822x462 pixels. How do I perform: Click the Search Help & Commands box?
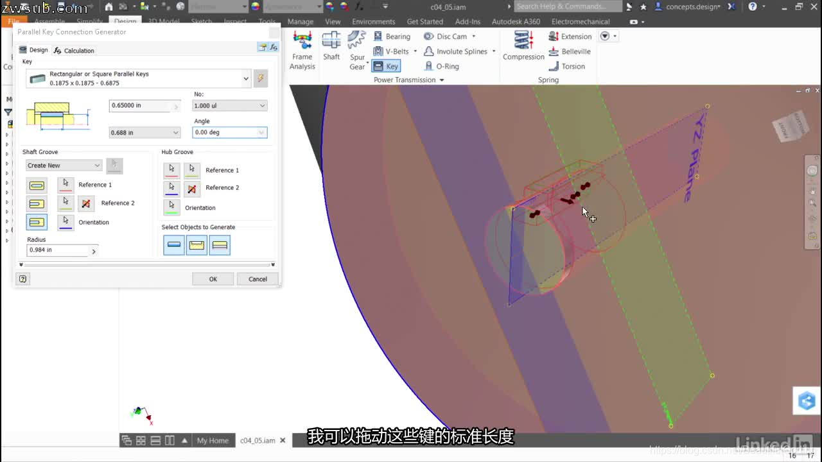(x=568, y=6)
